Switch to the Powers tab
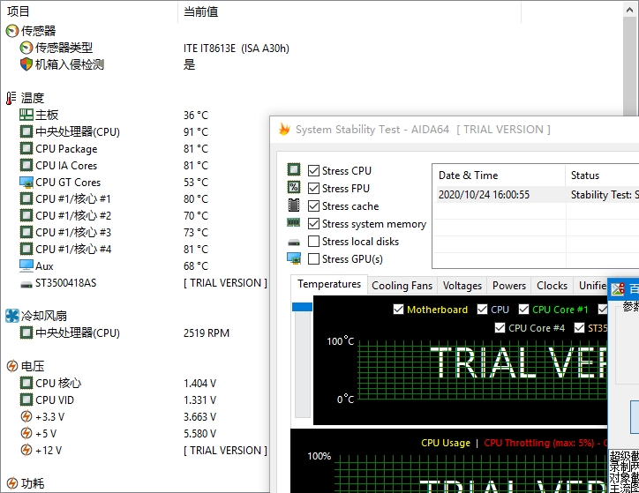The height and width of the screenshot is (493, 639). 509,286
